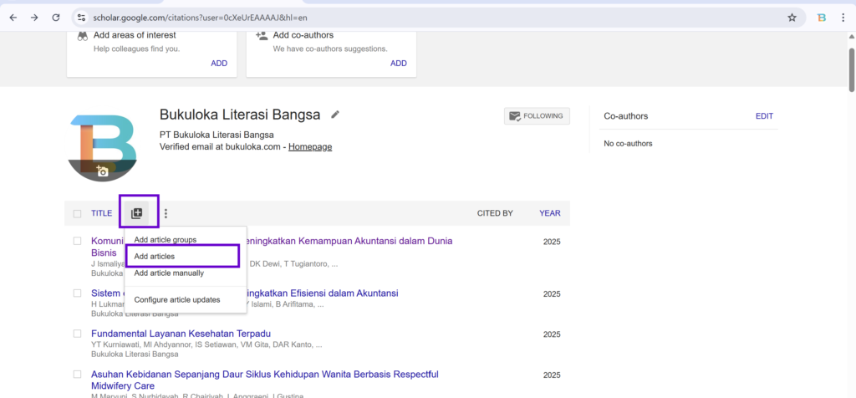Click the add articles plus icon

(137, 213)
